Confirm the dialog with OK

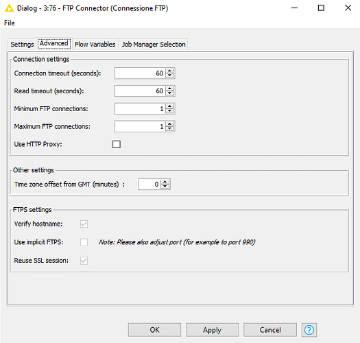[154, 330]
